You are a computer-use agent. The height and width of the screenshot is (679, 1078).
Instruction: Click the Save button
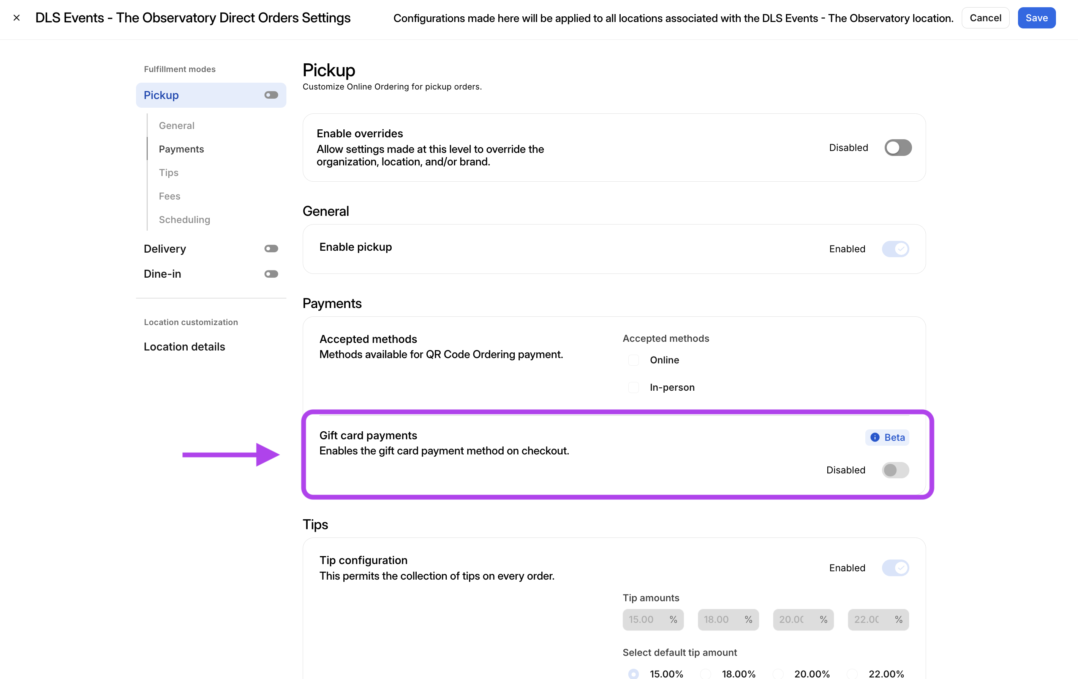point(1036,18)
